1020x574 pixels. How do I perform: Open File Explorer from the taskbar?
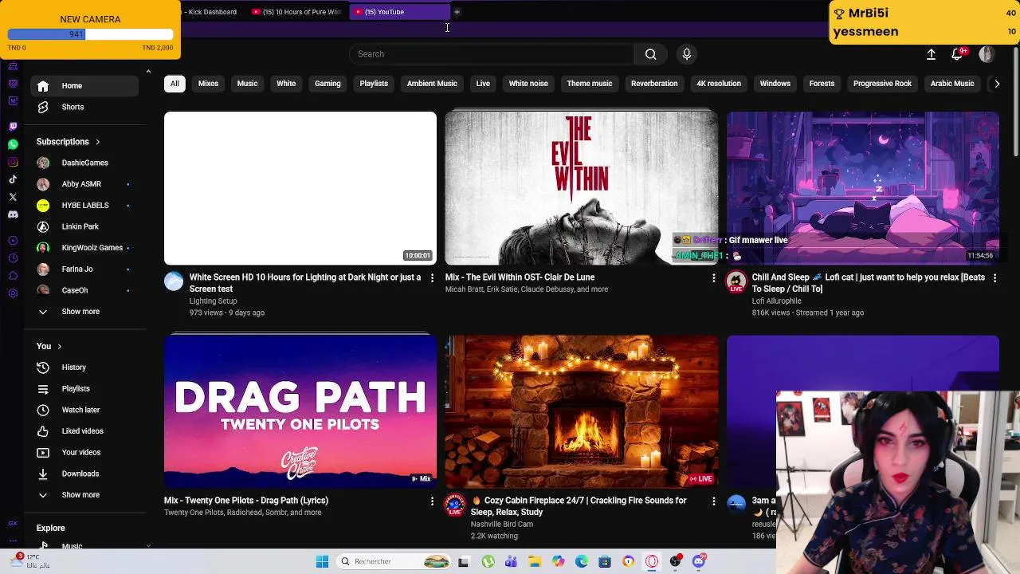click(535, 561)
